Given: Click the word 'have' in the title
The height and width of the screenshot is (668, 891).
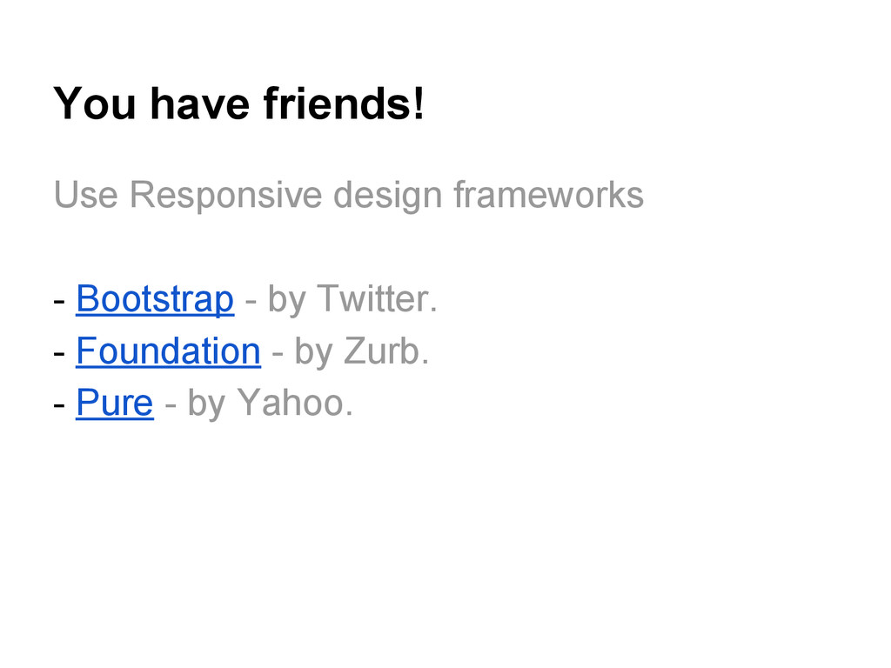Looking at the screenshot, I should coord(199,104).
